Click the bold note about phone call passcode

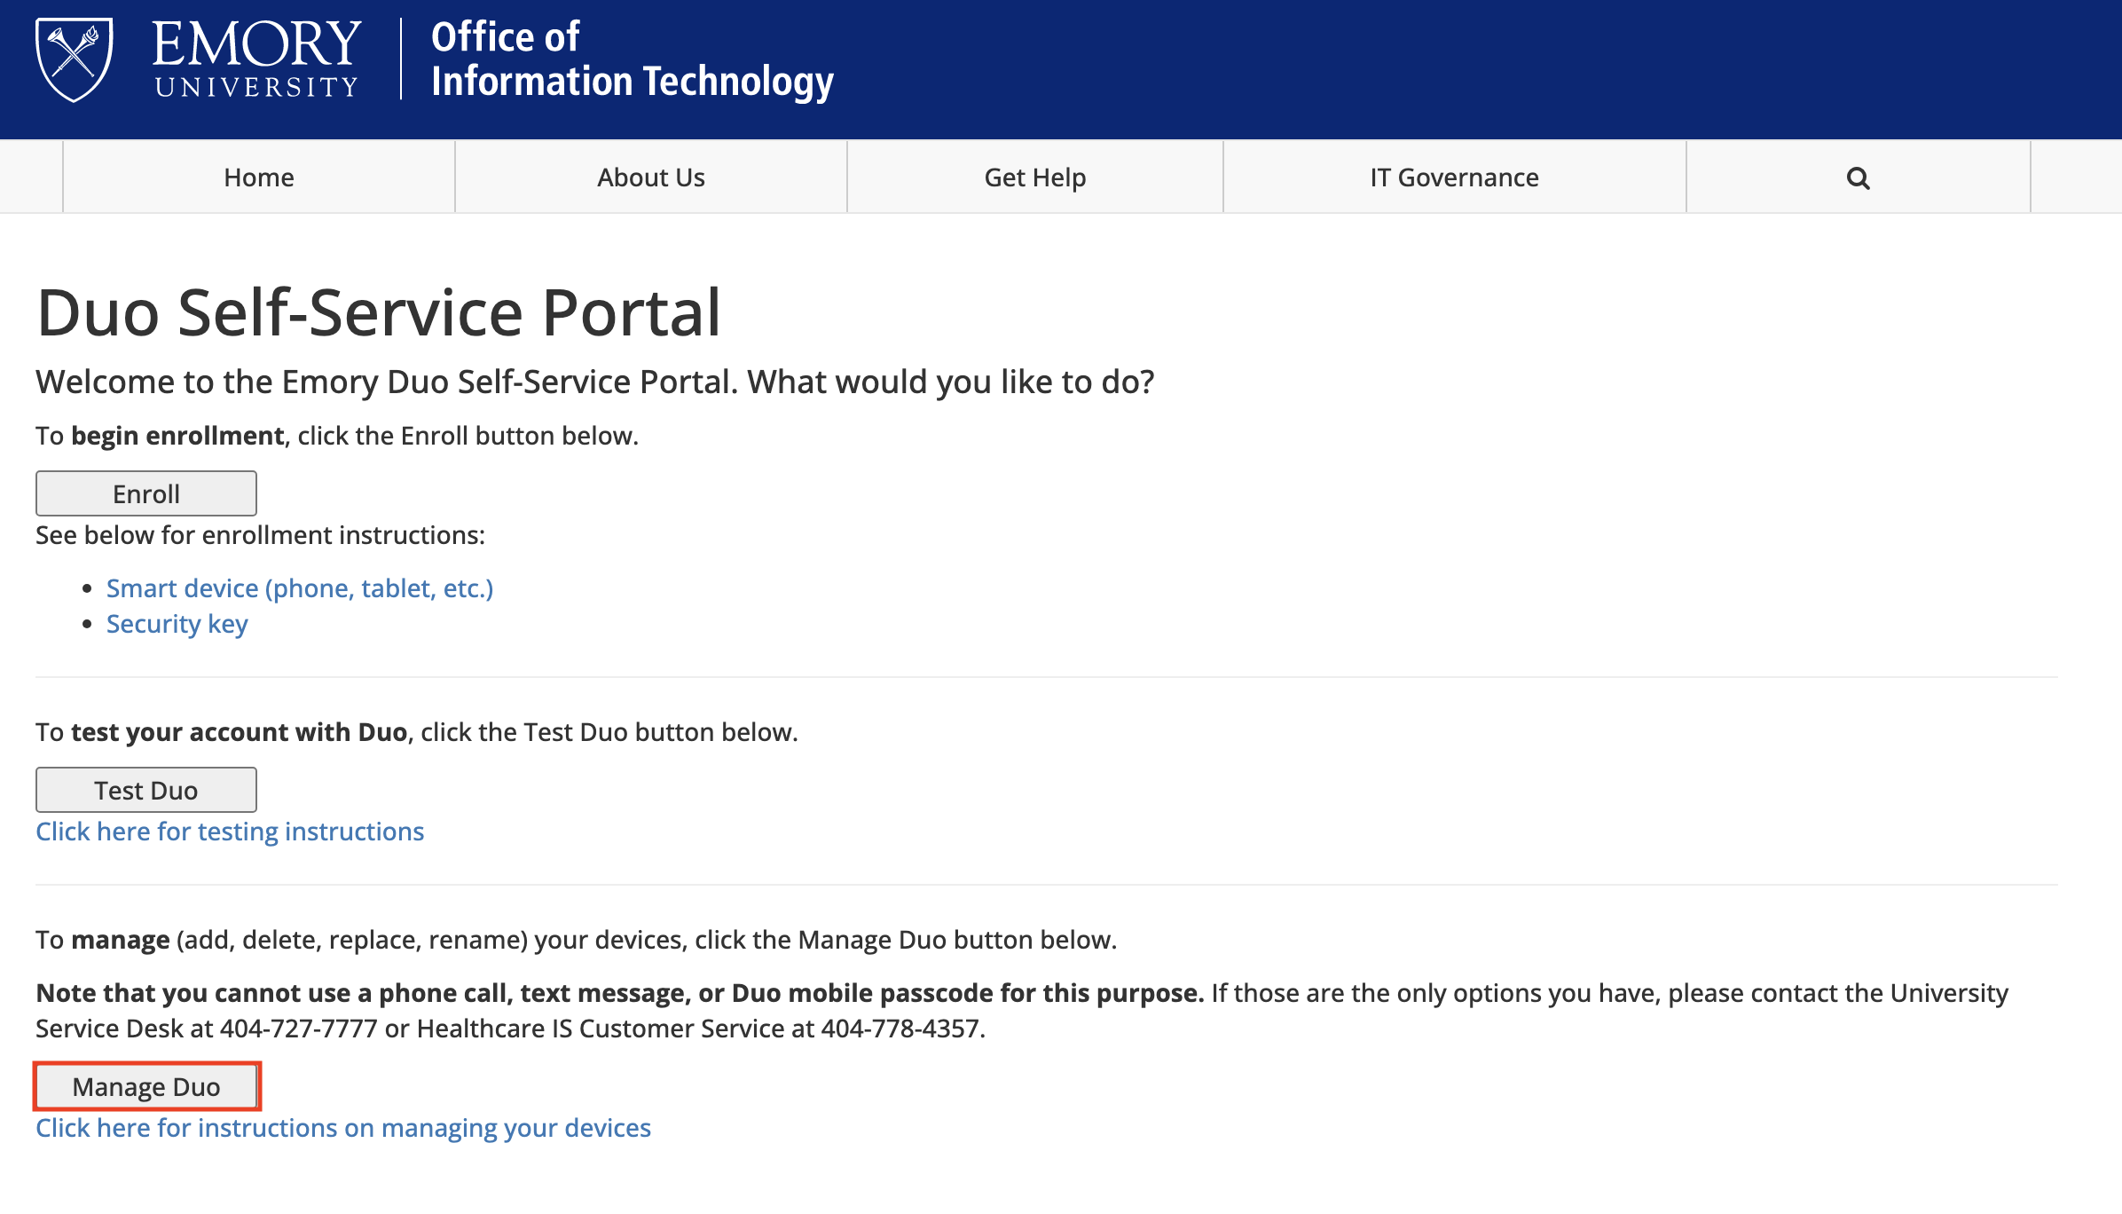(x=620, y=993)
